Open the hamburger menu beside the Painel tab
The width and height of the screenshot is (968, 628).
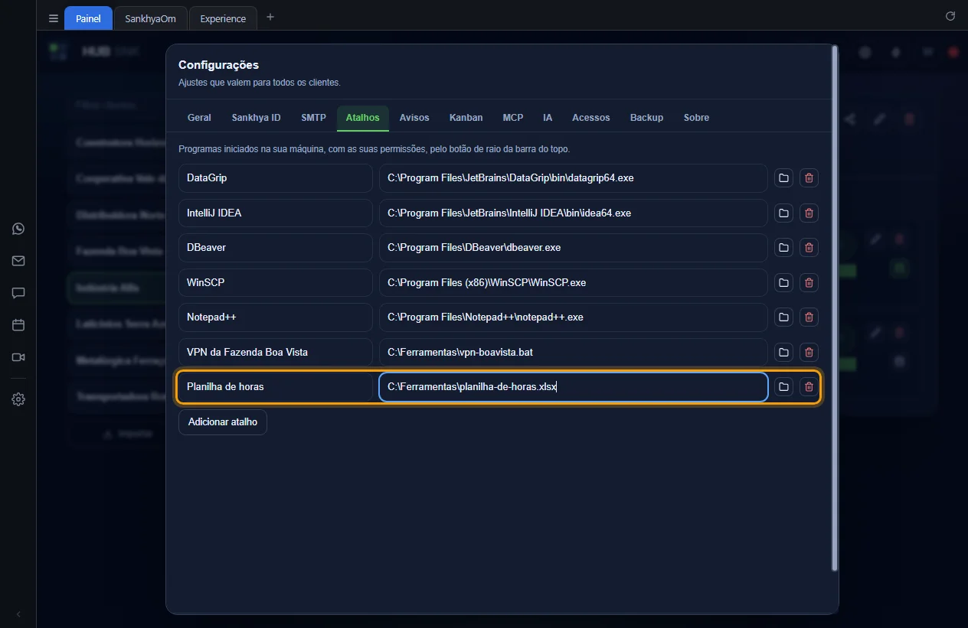click(x=54, y=18)
